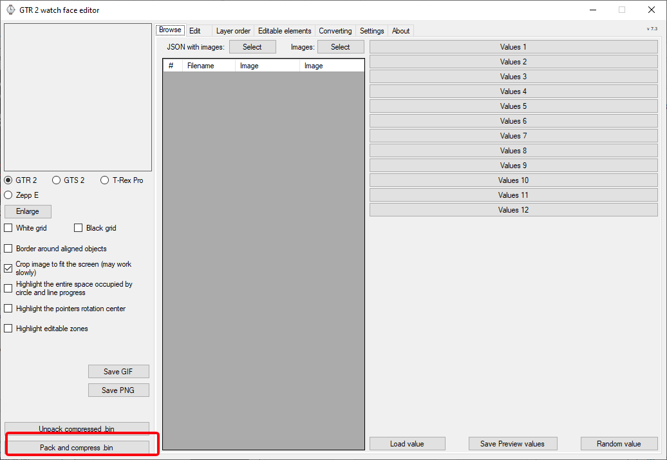Expand the Values 1 section
Screen dimensions: 667x460
[x=513, y=47]
